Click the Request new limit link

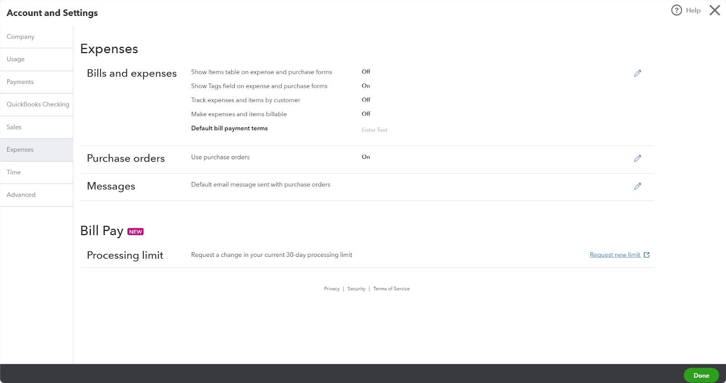pyautogui.click(x=615, y=255)
